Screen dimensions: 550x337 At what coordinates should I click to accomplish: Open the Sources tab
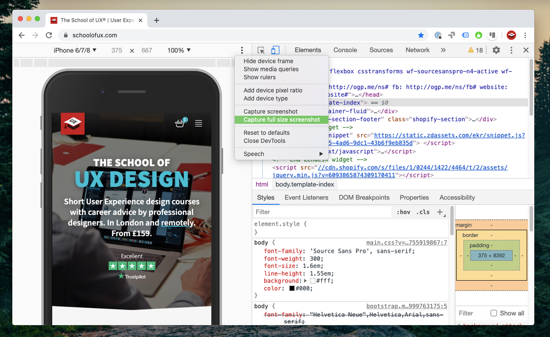[381, 50]
